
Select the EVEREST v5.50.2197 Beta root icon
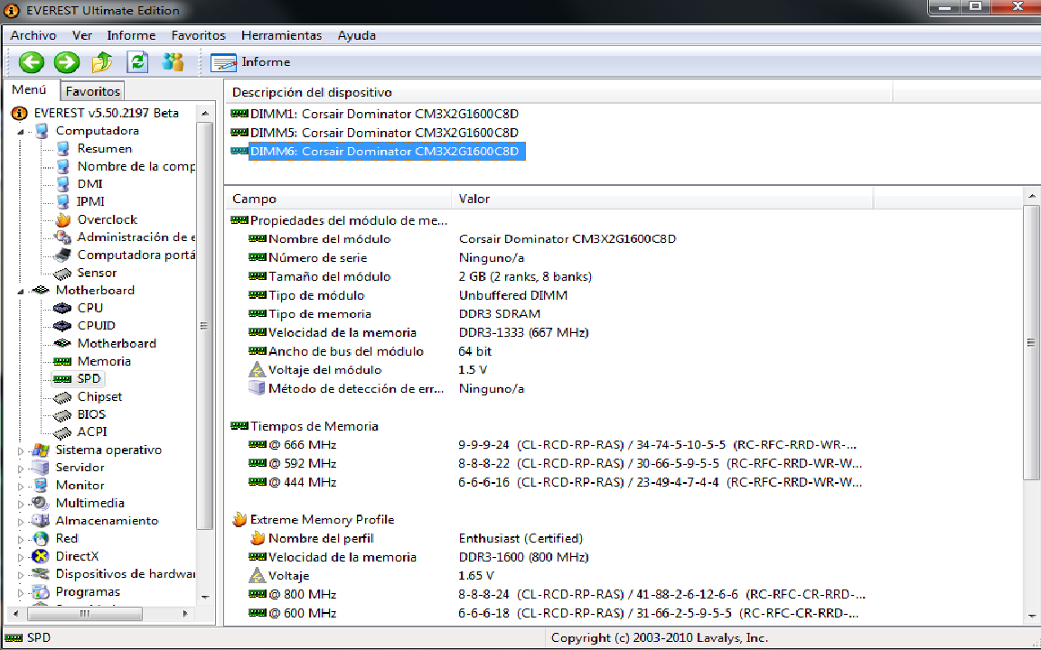pos(19,114)
